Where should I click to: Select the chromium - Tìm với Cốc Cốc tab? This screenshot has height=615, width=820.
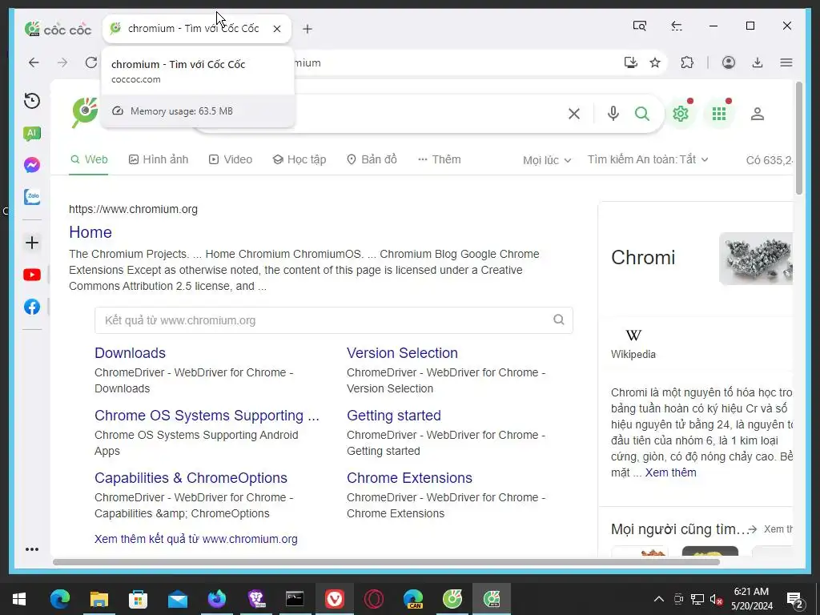click(197, 29)
